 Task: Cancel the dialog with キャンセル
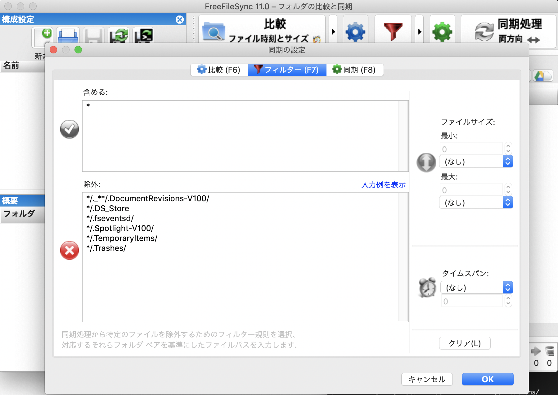point(427,379)
